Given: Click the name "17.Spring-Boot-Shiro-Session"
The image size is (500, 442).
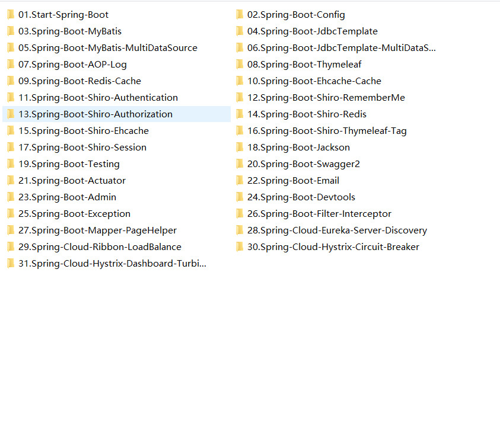Looking at the screenshot, I should [82, 148].
